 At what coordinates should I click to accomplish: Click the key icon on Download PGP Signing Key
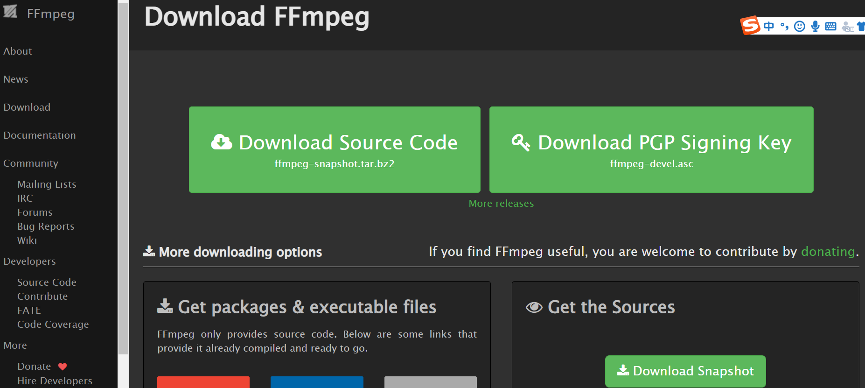tap(521, 142)
